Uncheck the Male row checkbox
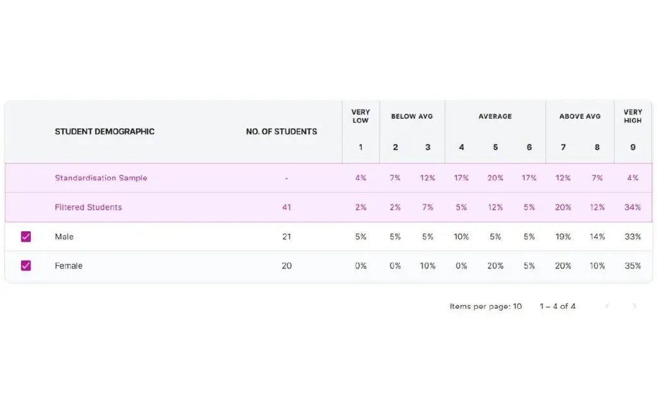Viewport: 657px width, 411px height. [26, 236]
